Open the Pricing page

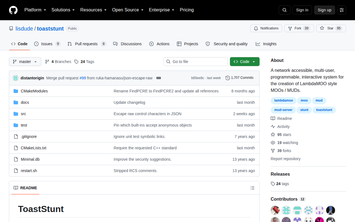click(187, 10)
